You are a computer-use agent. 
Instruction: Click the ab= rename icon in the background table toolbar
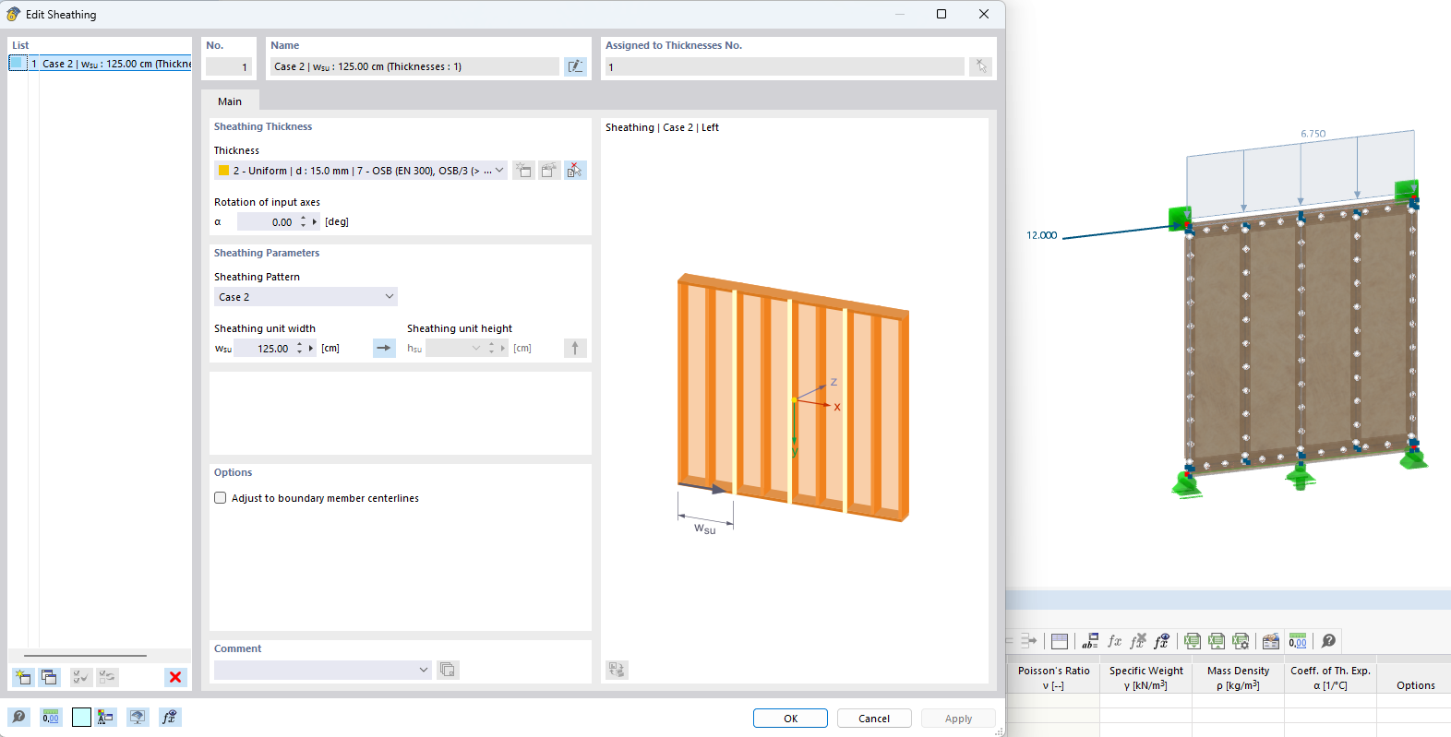coord(1090,641)
